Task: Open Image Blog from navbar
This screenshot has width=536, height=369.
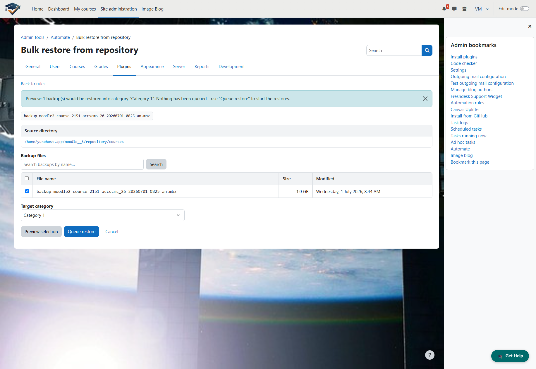Action: (x=152, y=9)
